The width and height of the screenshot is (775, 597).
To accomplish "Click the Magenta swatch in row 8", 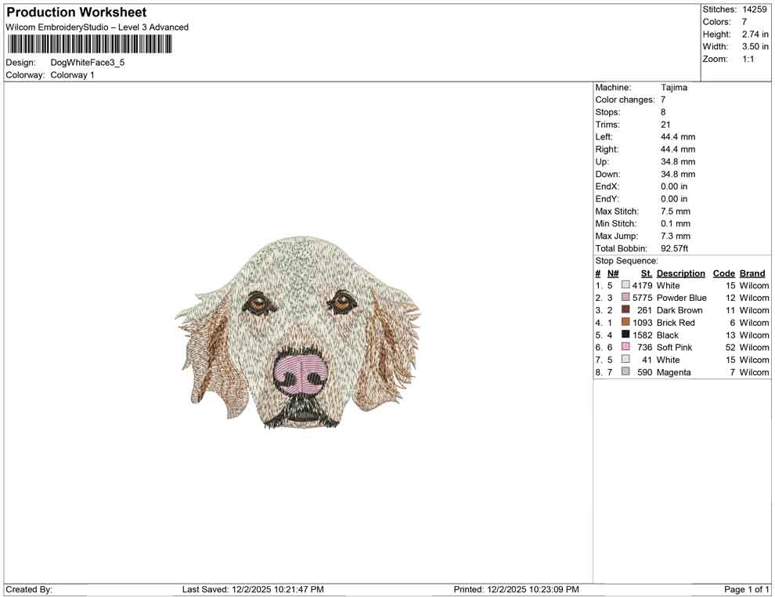I will 625,372.
